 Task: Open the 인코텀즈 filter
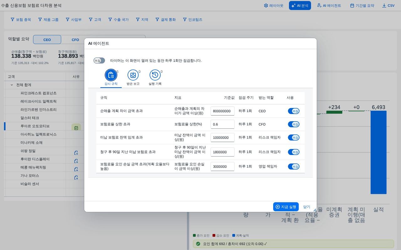[193, 19]
